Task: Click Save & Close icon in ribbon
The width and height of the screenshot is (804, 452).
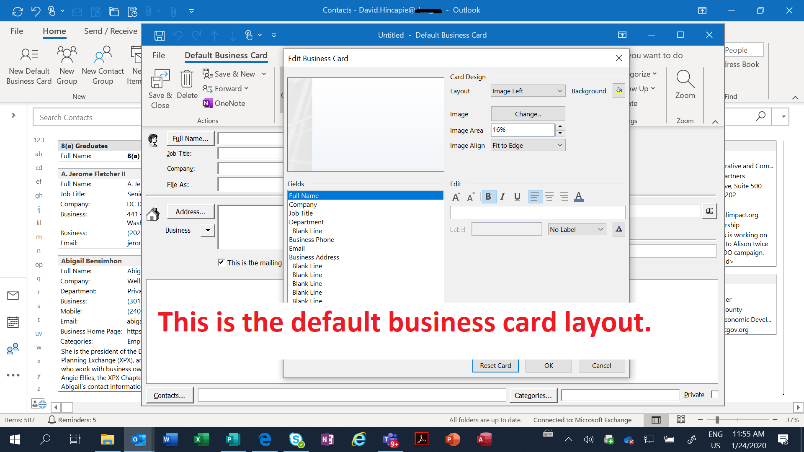Action: click(160, 89)
